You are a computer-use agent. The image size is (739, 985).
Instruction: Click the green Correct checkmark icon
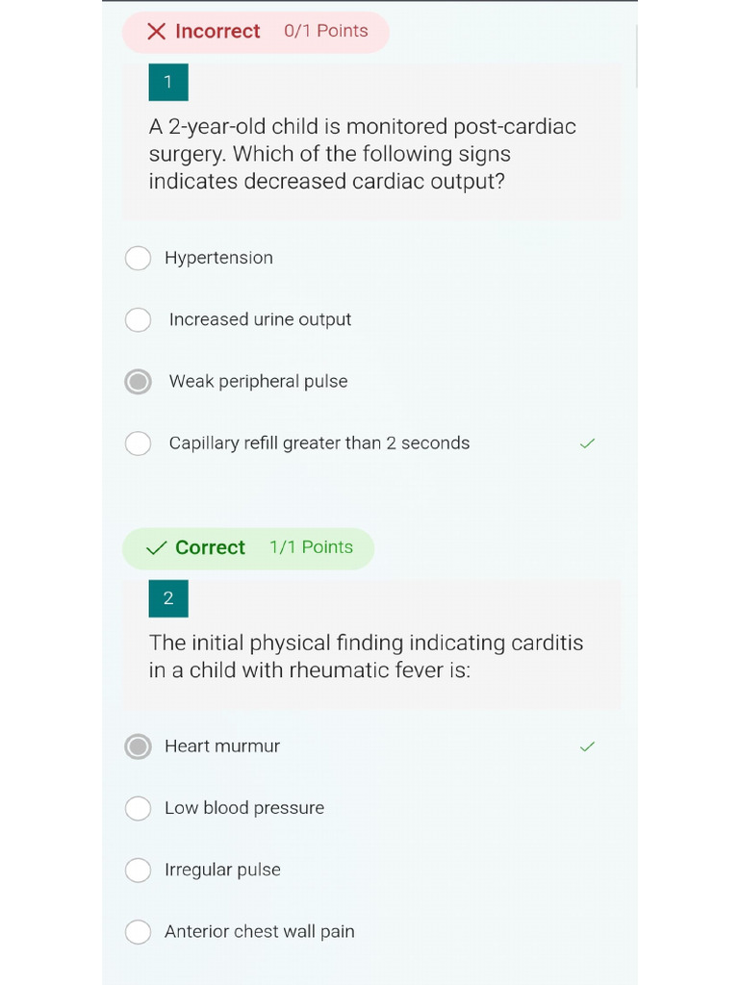coord(156,548)
